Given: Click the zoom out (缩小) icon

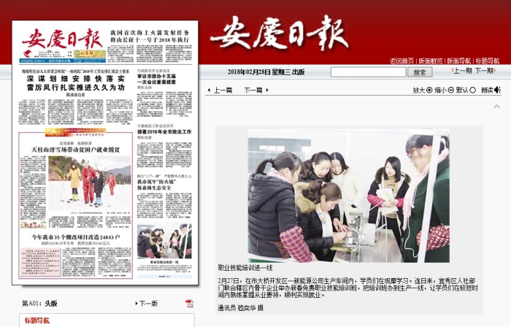Looking at the screenshot, I should click(x=450, y=91).
